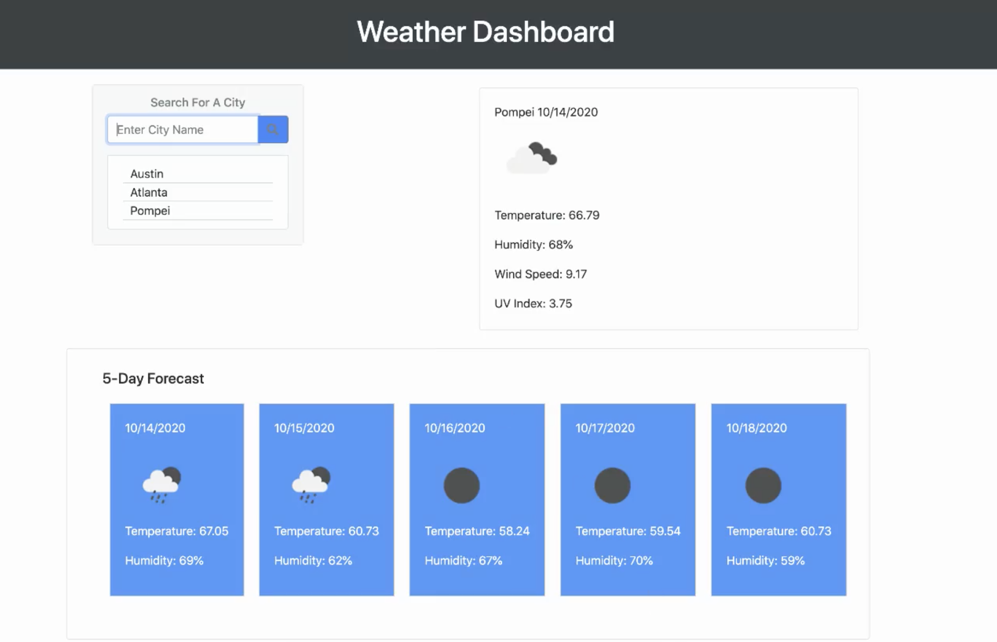
Task: Click the cloudy weather icon for Pompei
Action: click(531, 158)
